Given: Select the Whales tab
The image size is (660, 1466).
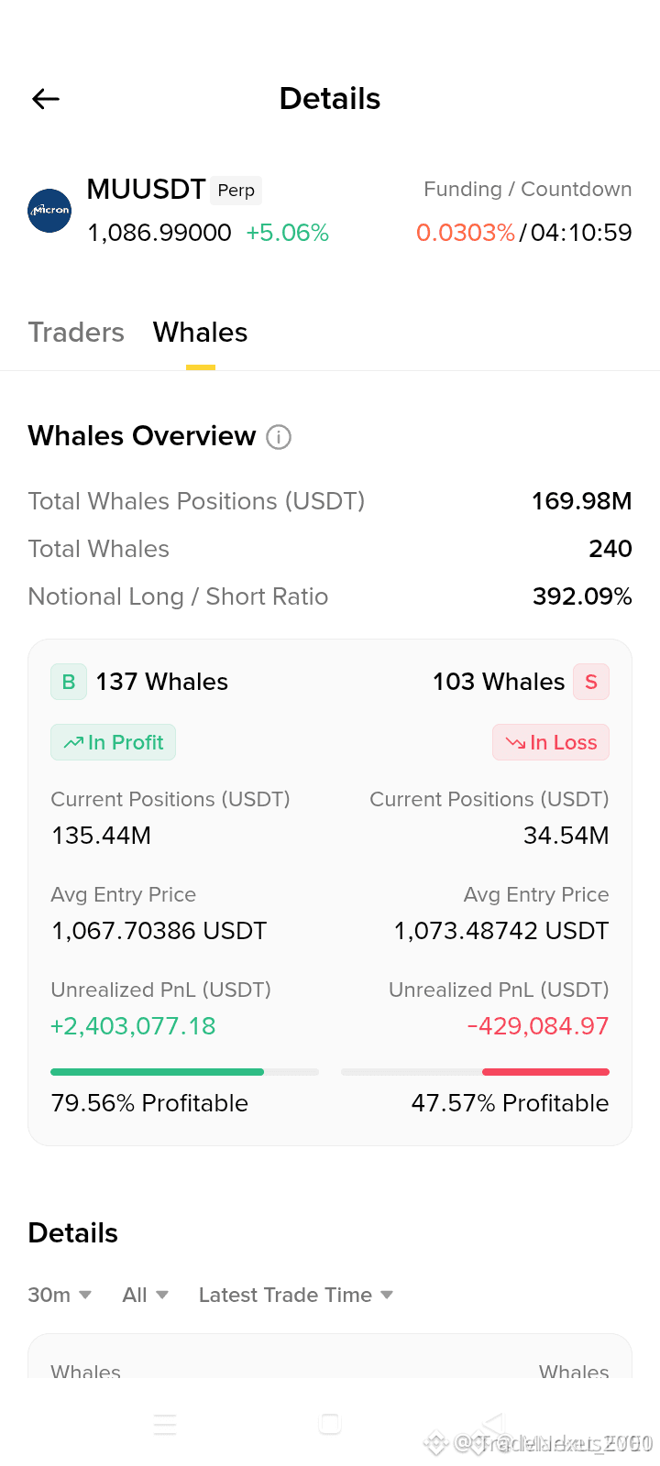Looking at the screenshot, I should click(x=200, y=332).
